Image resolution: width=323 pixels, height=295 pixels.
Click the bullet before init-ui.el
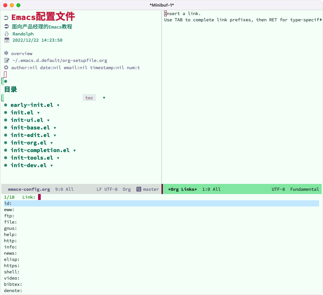tap(6, 120)
